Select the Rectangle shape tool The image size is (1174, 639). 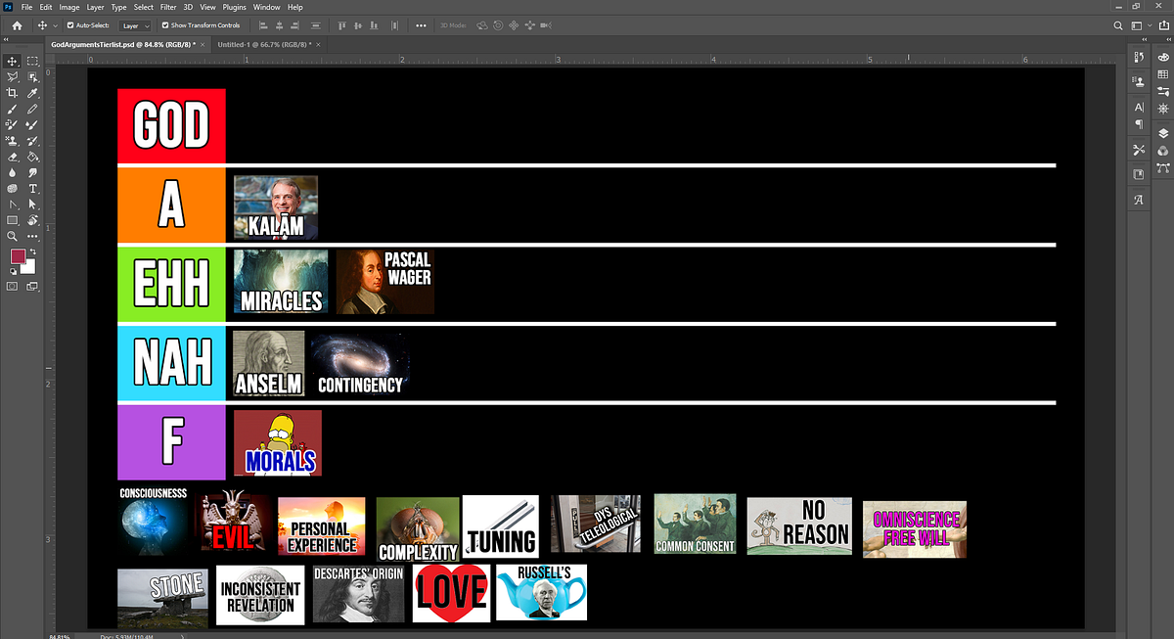coord(12,219)
